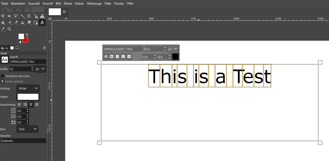Swap foreground and background colors
329x161 pixels.
(x=27, y=35)
